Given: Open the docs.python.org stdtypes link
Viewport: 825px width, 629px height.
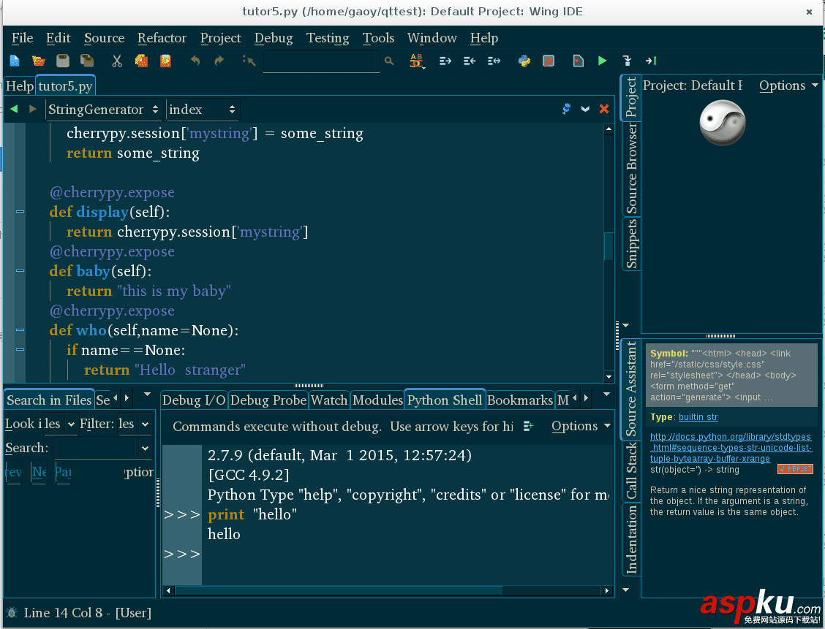Looking at the screenshot, I should pyautogui.click(x=731, y=437).
